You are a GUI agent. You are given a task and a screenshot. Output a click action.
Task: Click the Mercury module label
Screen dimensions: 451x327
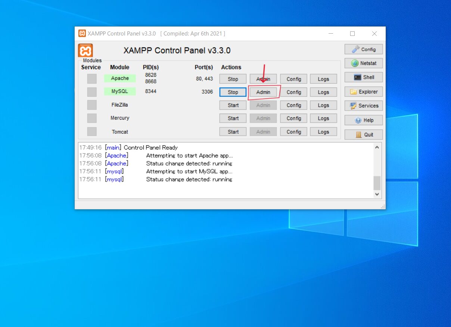coord(120,118)
